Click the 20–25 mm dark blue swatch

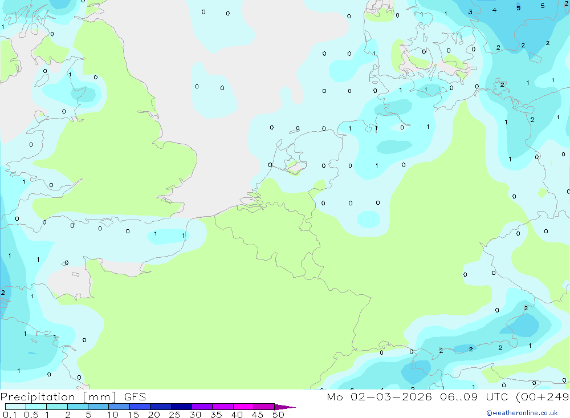click(x=161, y=407)
